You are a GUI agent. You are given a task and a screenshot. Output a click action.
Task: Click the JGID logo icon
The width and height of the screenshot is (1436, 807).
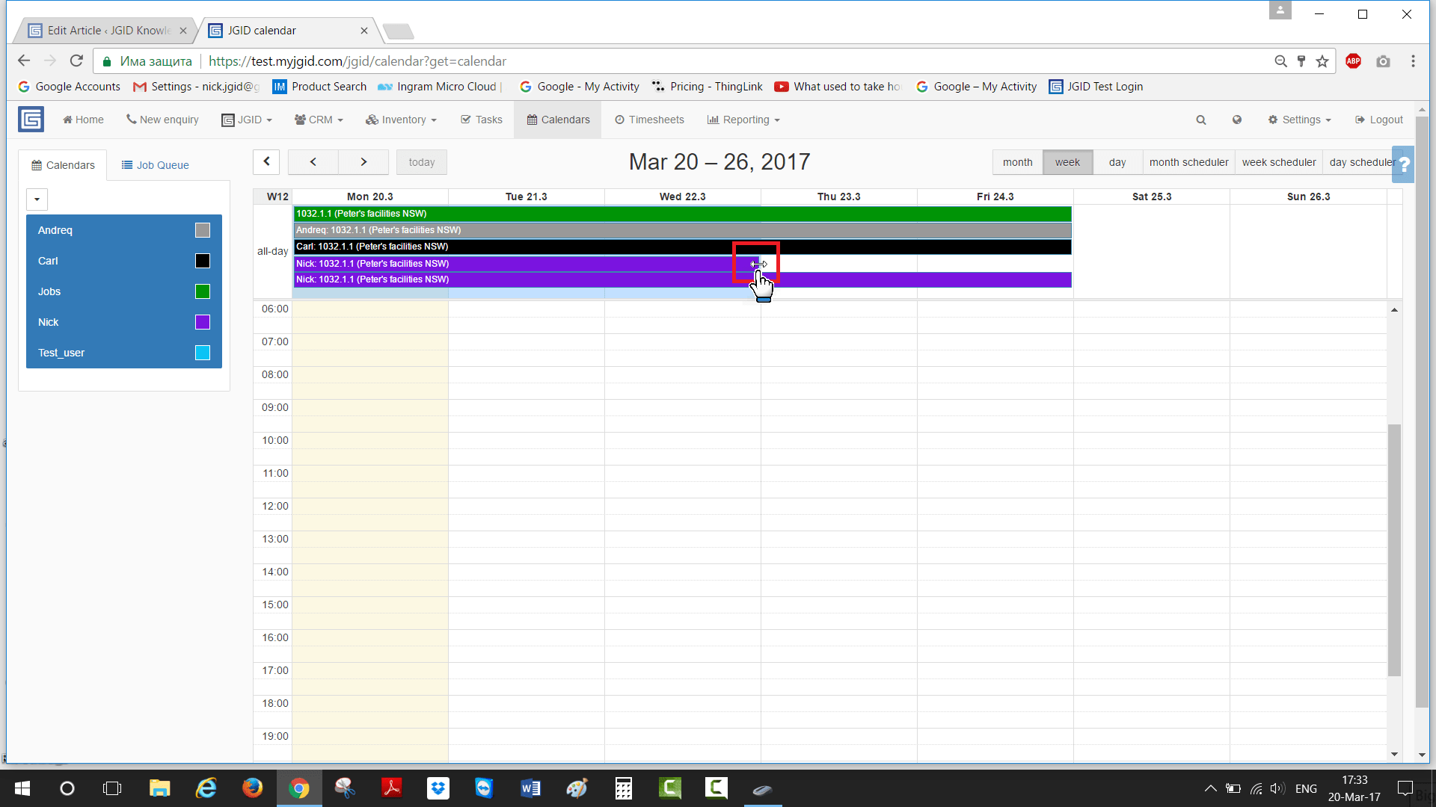31,120
